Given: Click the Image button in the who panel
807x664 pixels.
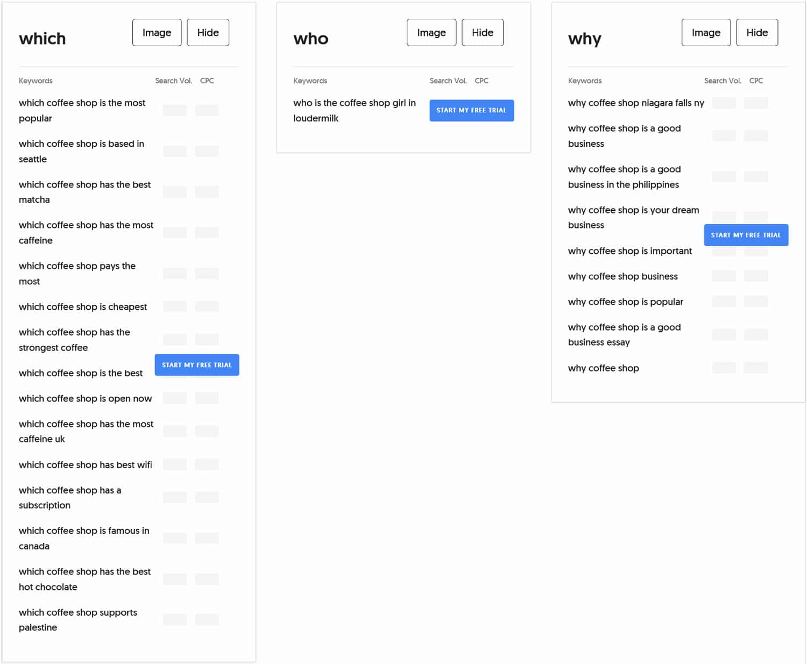Looking at the screenshot, I should point(431,32).
